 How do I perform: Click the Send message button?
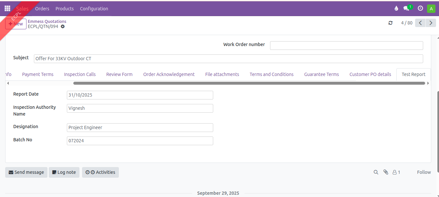pos(26,172)
